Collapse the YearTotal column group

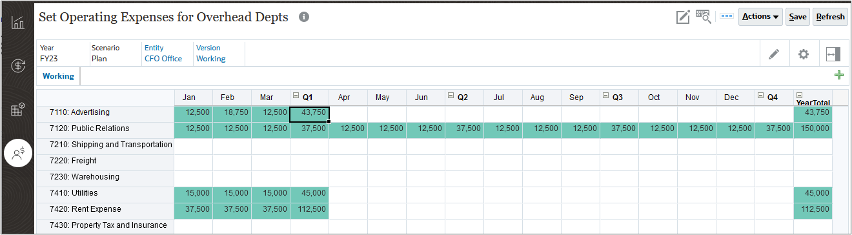click(x=800, y=95)
